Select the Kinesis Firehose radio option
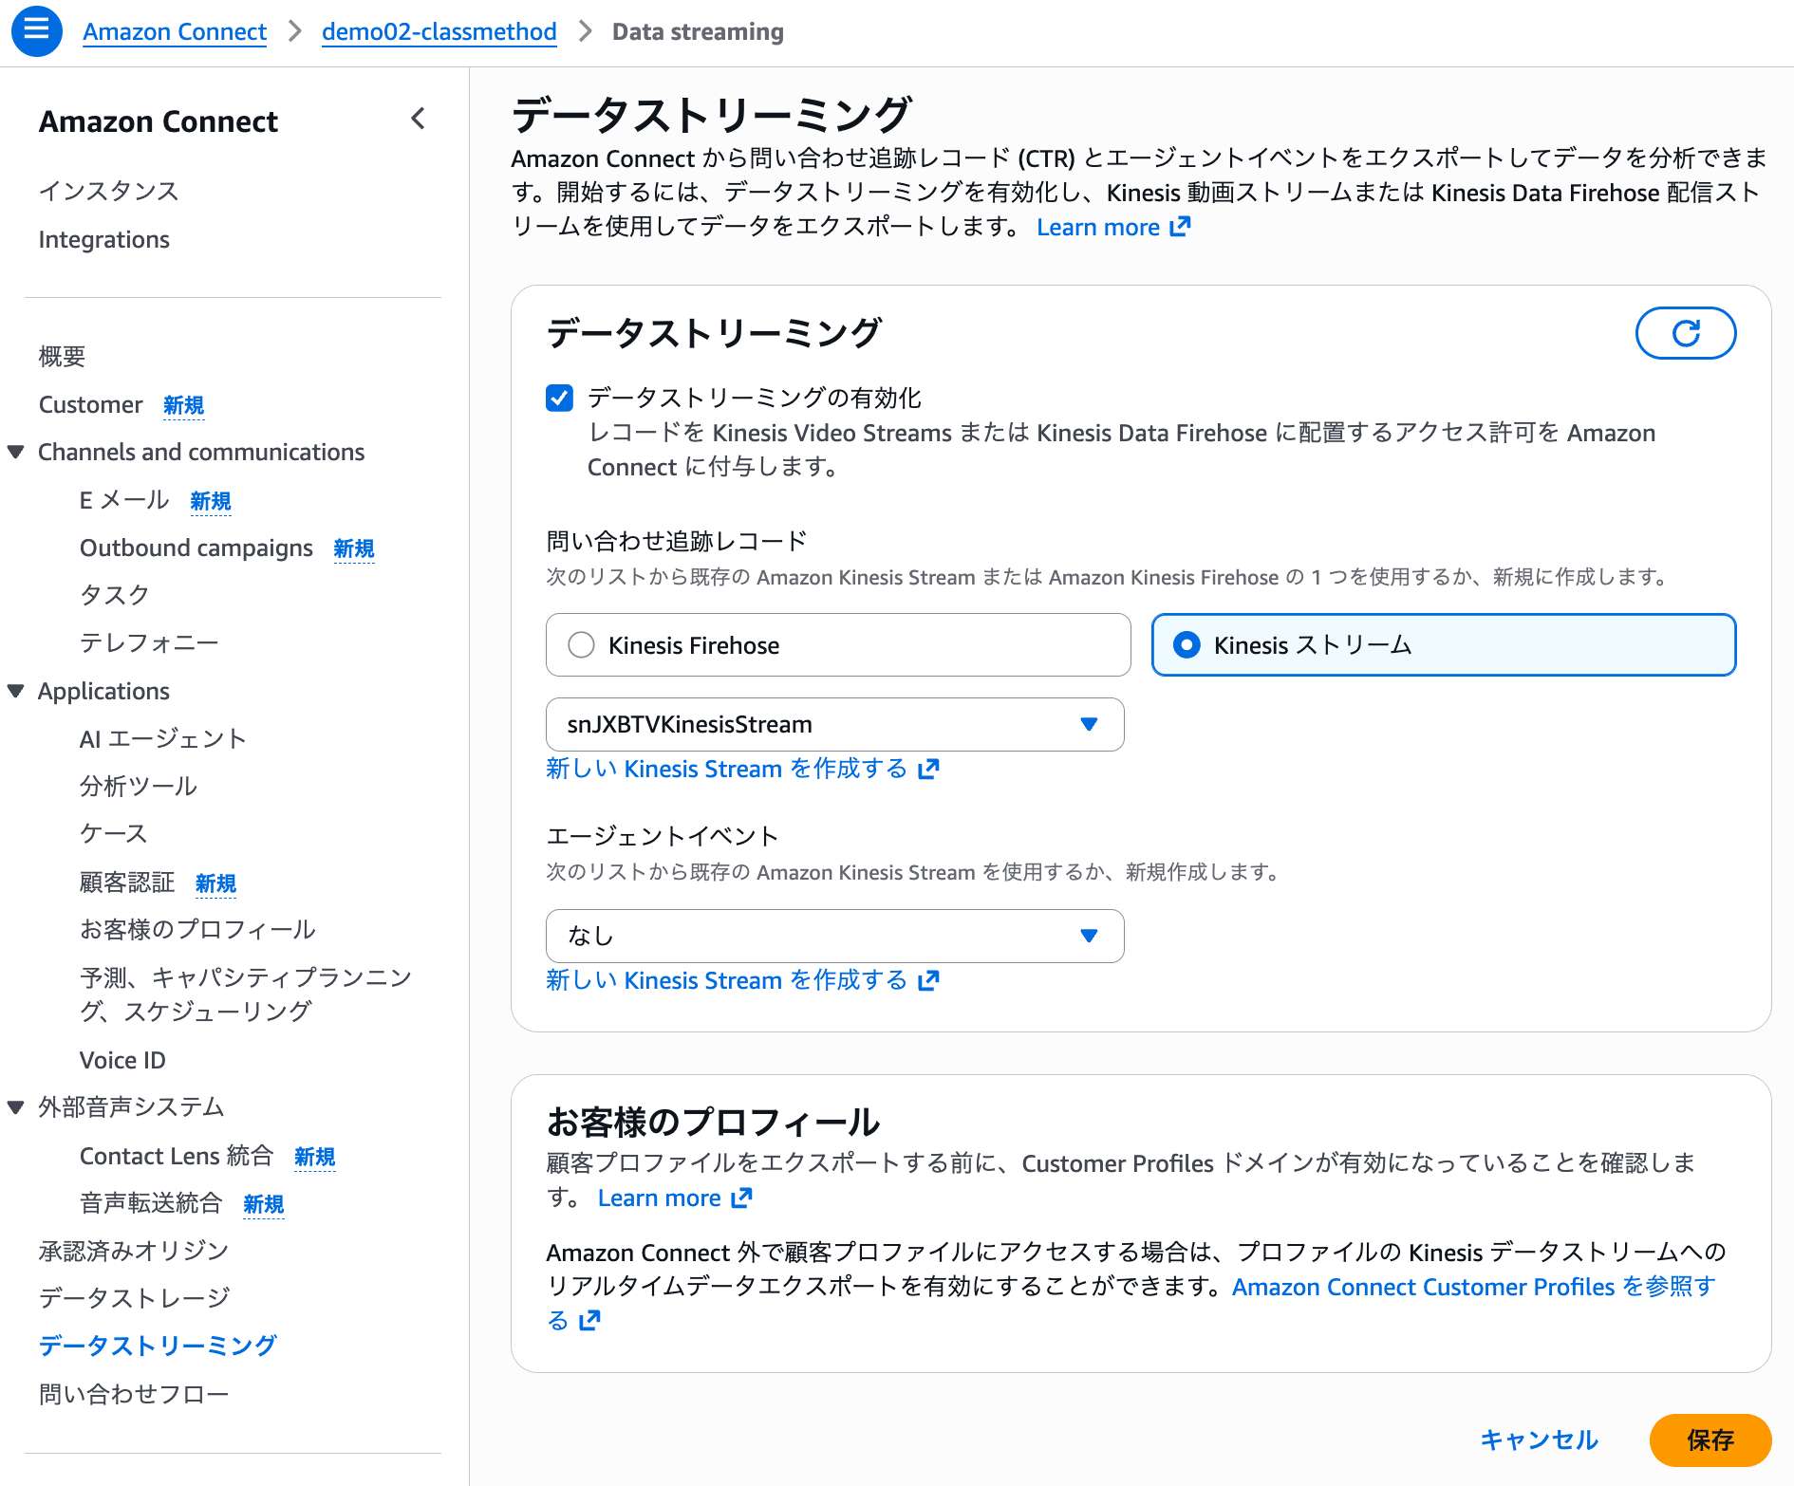The width and height of the screenshot is (1794, 1486). tap(838, 645)
